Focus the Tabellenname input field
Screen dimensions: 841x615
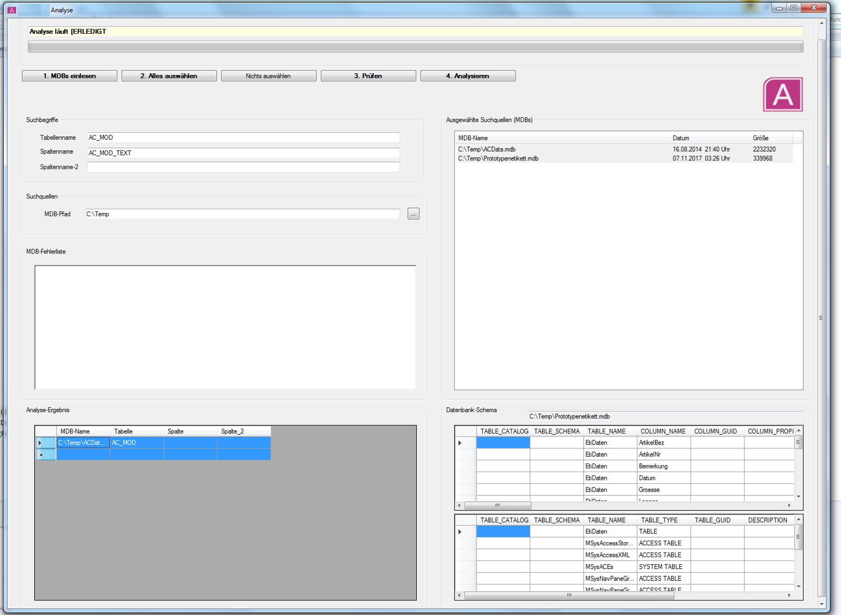(243, 137)
